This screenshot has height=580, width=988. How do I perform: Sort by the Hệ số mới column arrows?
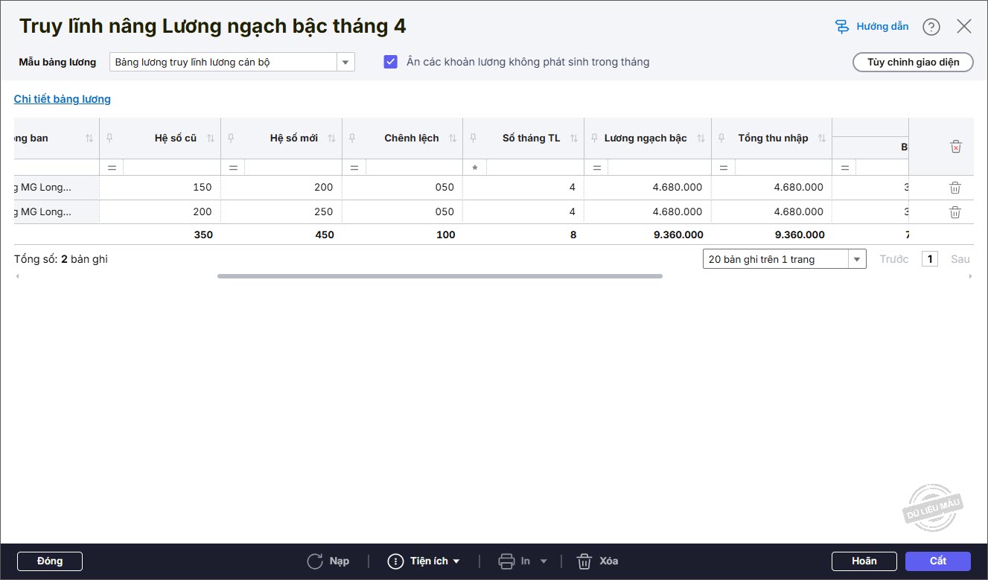click(332, 138)
